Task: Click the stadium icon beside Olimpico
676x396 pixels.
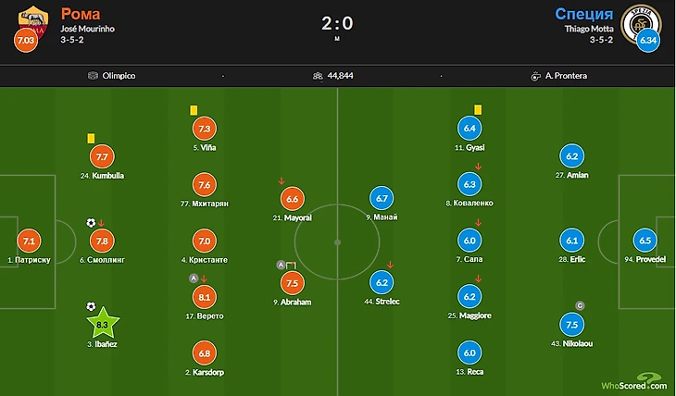Action: [94, 77]
